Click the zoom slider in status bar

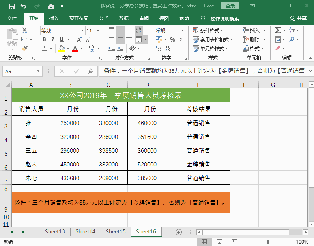267,242
